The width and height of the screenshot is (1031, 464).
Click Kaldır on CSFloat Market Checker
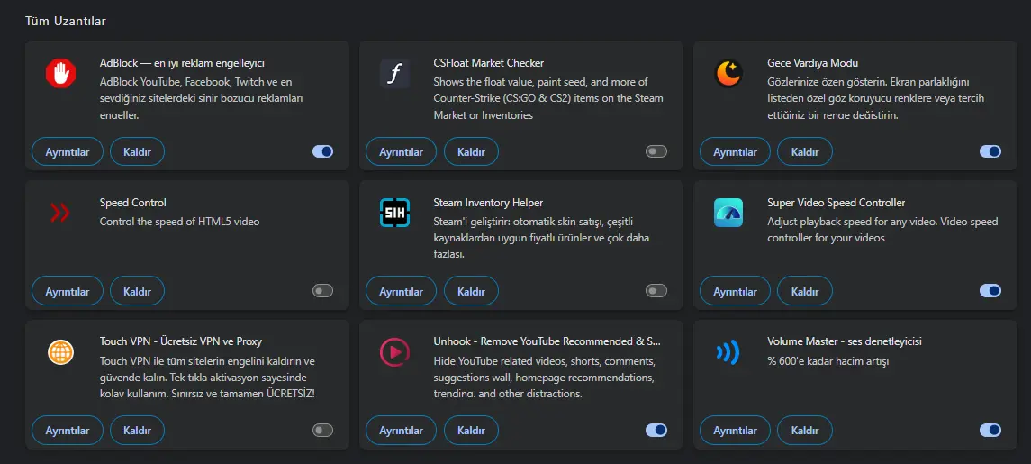(472, 151)
